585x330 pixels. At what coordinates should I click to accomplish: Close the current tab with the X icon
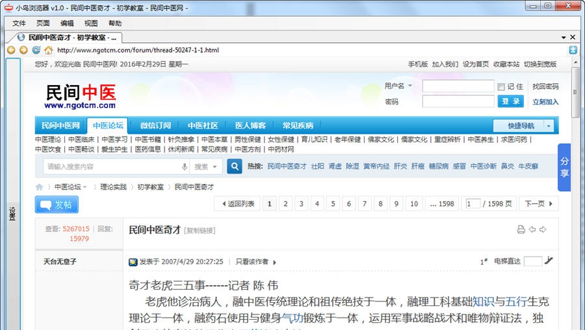click(573, 37)
